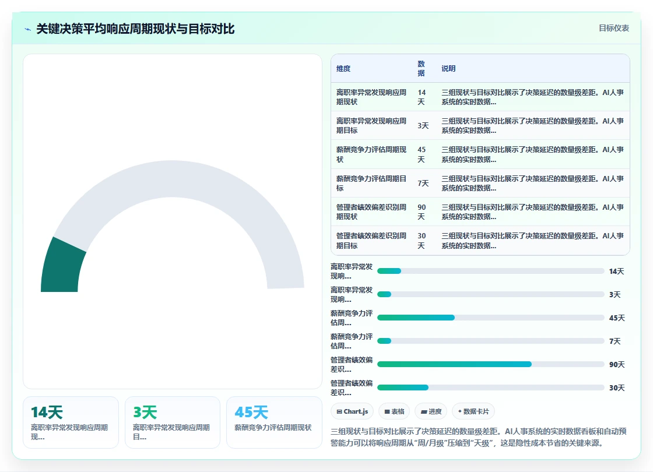Click the 3天 data cell in the table
Screen dimensions: 653x472
click(x=423, y=126)
